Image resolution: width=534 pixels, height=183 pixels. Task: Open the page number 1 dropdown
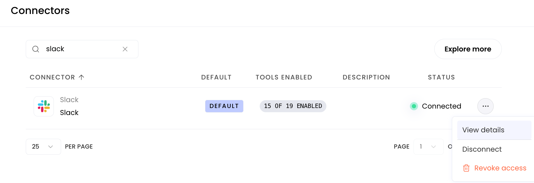click(428, 147)
